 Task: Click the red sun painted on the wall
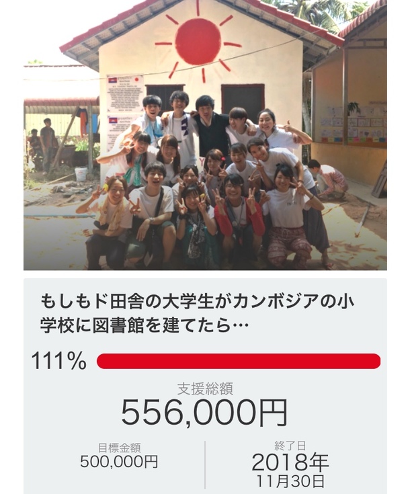(198, 40)
